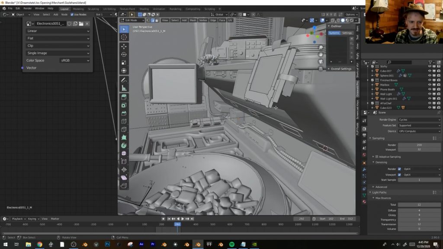The image size is (443, 249).
Task: Pick the Measure tool
Action: (124, 88)
